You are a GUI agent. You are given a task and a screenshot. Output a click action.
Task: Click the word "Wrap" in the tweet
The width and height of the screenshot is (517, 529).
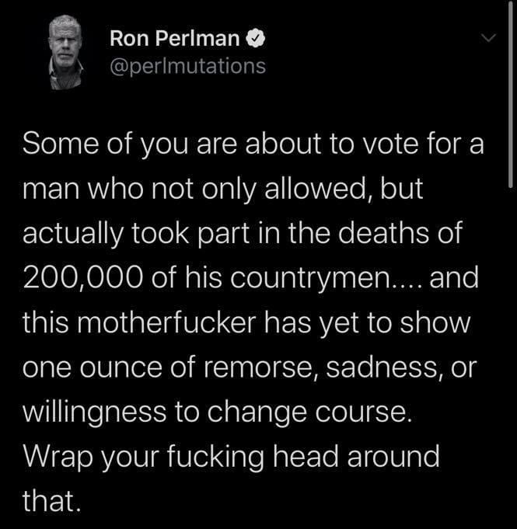(x=56, y=456)
